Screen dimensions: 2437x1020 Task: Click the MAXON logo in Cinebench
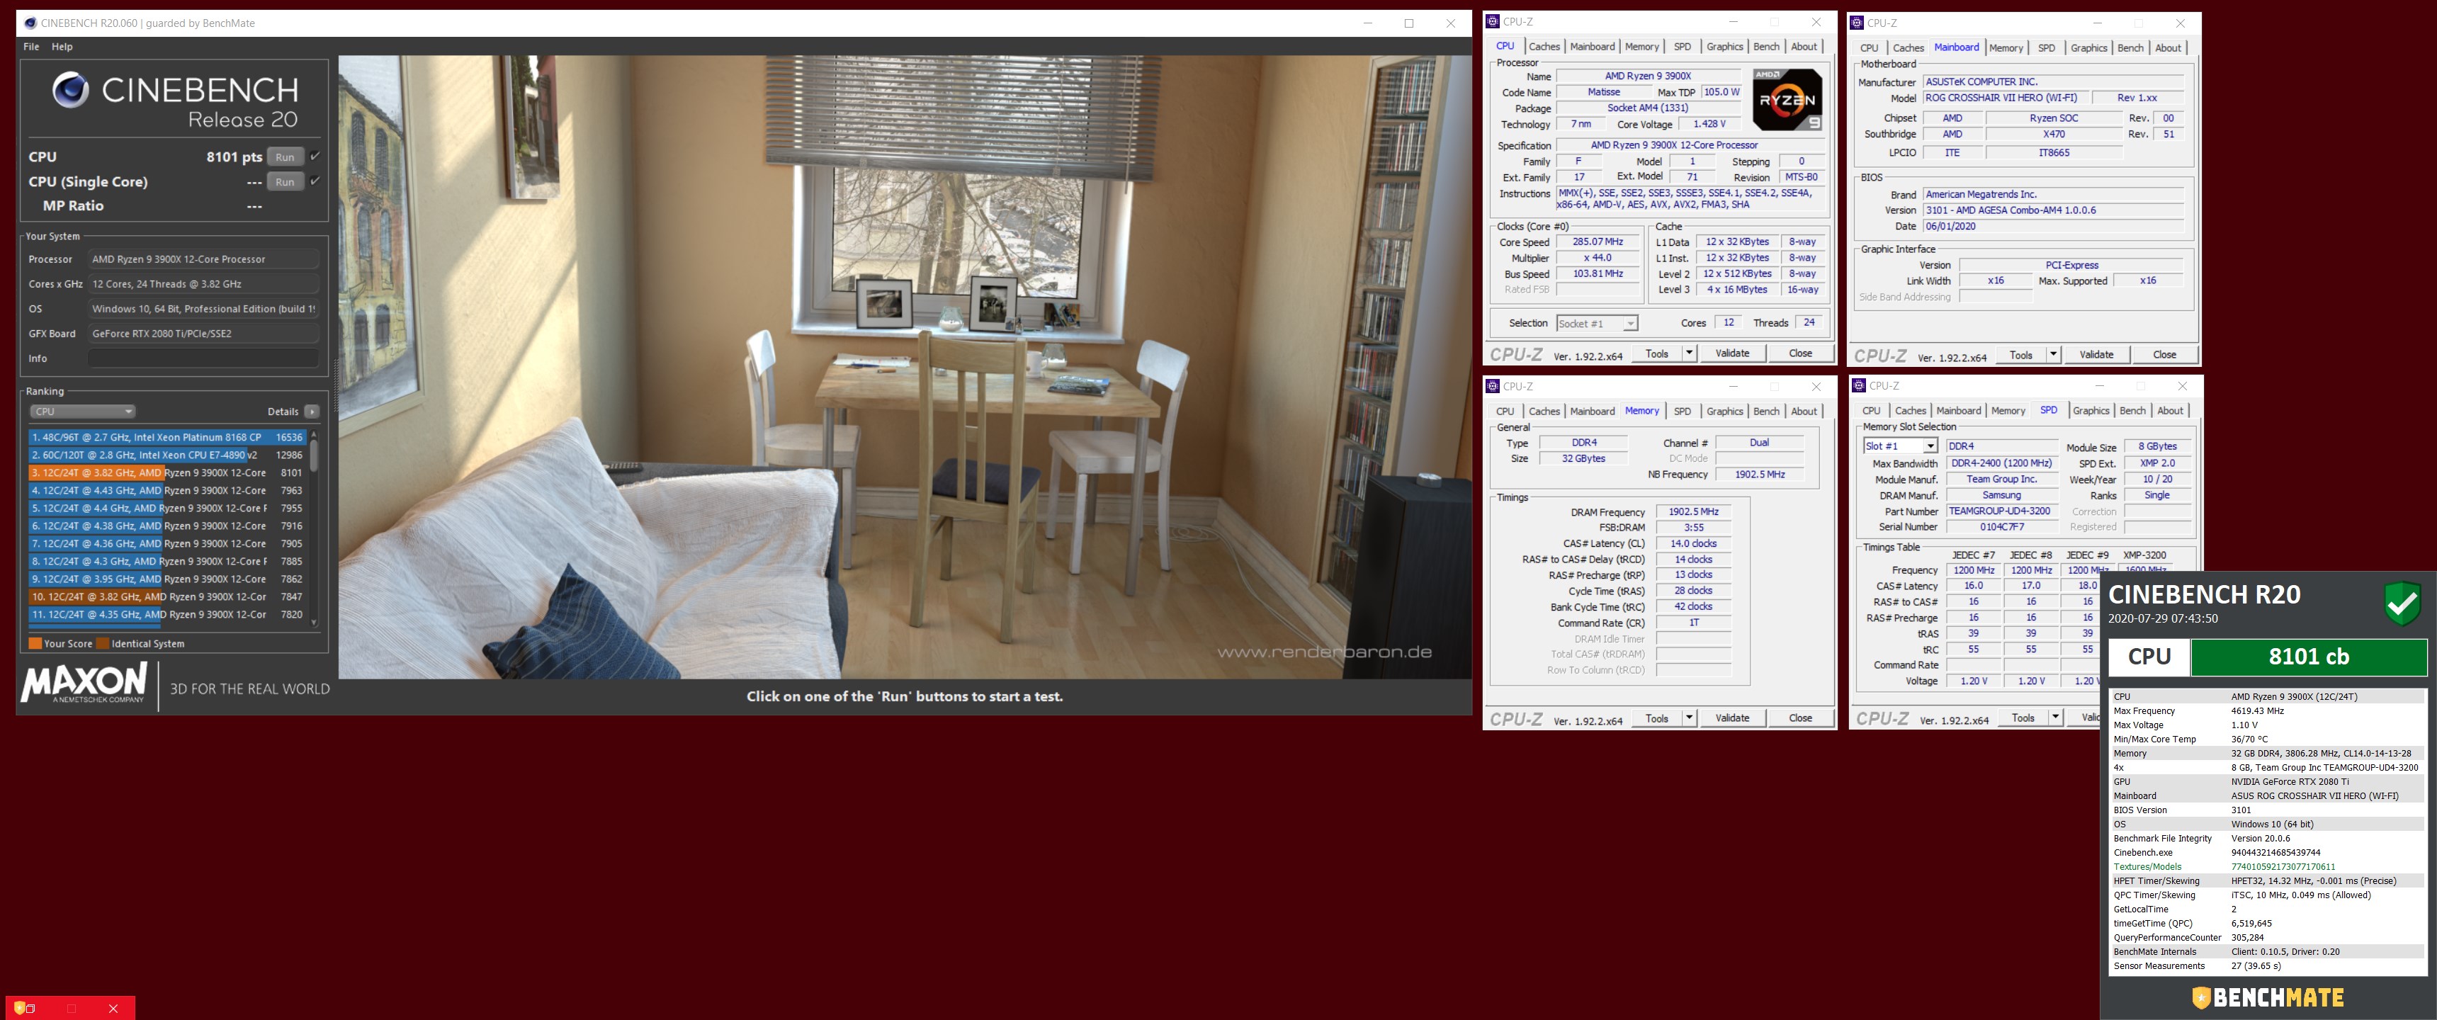coord(84,682)
